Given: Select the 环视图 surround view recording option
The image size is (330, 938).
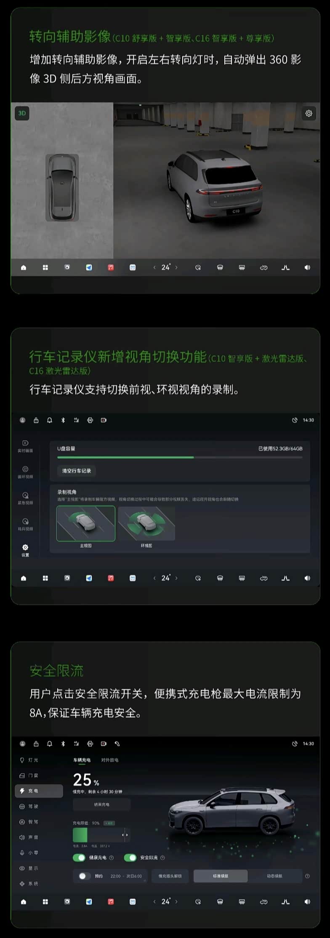Looking at the screenshot, I should [146, 523].
